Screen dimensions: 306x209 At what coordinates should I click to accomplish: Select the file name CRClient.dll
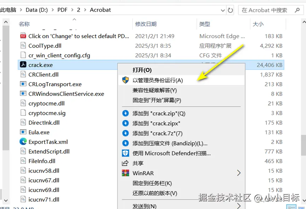point(44,74)
